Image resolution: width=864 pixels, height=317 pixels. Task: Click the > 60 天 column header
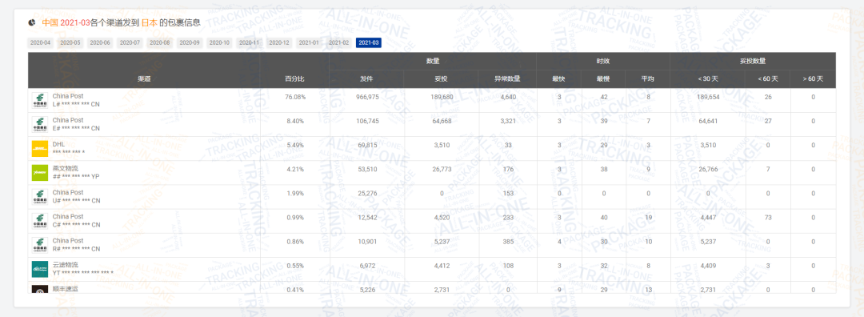pos(814,78)
